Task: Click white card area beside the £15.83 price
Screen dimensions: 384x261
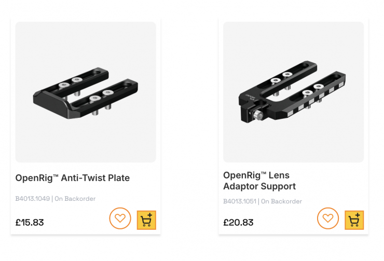Action: (76, 222)
